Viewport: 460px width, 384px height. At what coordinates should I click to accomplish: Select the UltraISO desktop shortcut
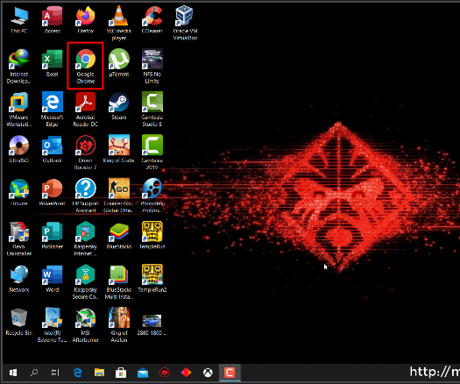coord(19,149)
